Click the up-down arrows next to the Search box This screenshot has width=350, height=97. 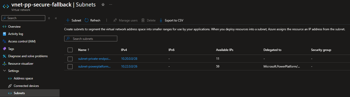(x=49, y=18)
